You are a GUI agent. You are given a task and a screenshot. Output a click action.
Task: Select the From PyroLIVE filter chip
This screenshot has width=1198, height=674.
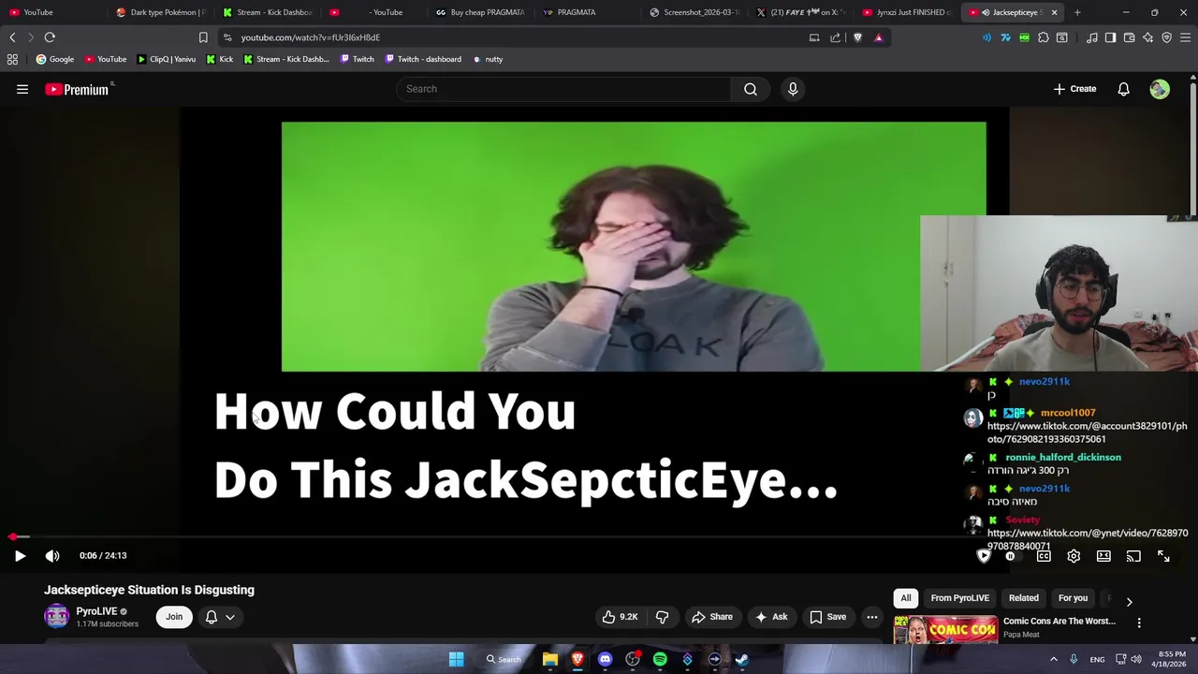click(x=959, y=598)
